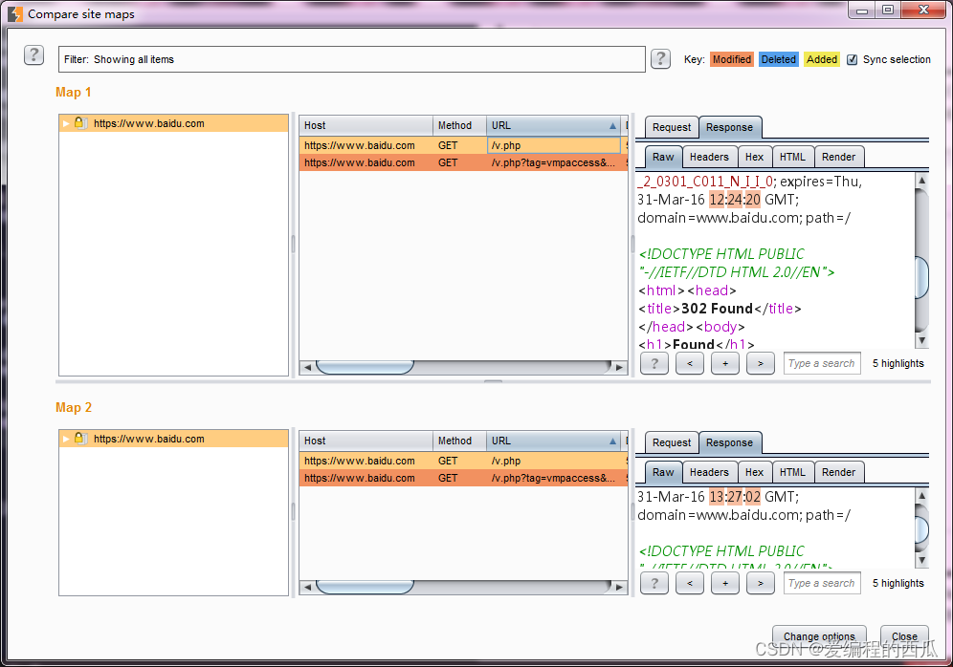
Task: Click the help icon right of the filter bar
Action: click(x=660, y=59)
